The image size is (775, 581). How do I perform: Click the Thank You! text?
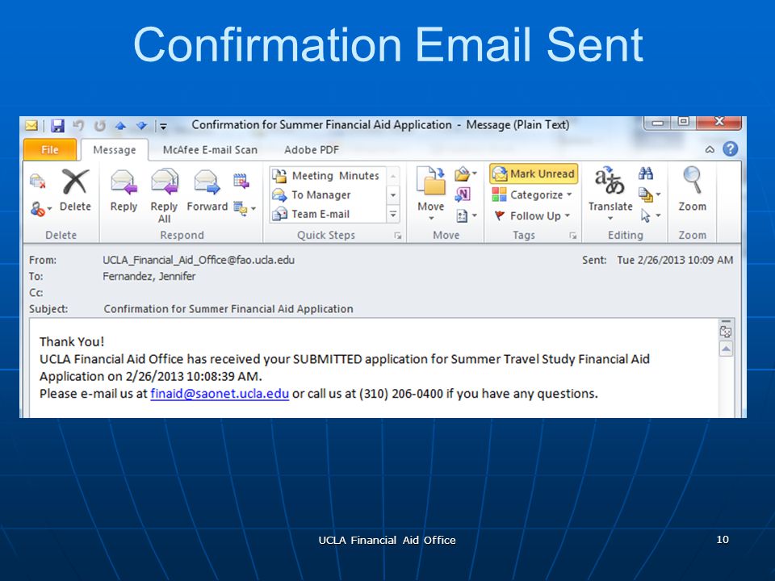coord(72,342)
